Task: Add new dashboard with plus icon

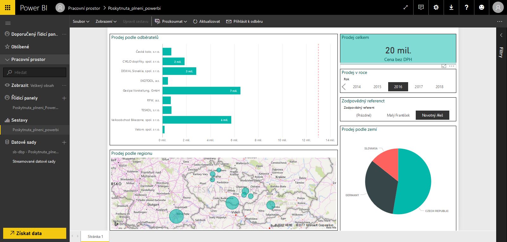Action: tap(64, 98)
